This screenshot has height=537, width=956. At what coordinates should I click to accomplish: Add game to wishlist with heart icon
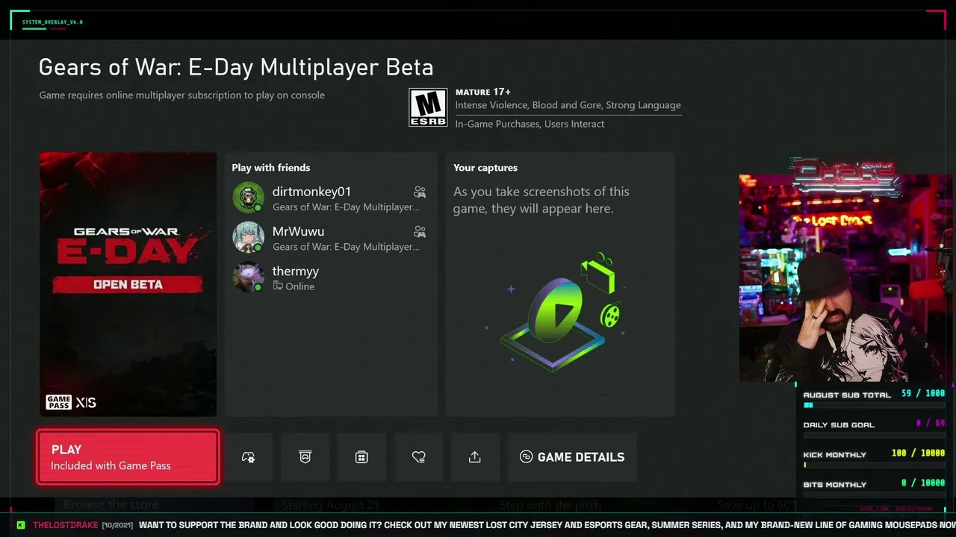point(418,457)
